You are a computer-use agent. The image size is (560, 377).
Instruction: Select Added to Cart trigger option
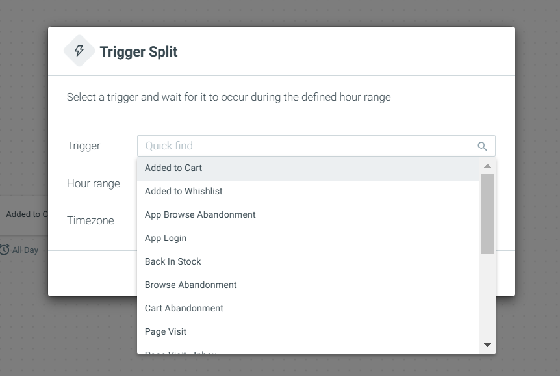308,168
